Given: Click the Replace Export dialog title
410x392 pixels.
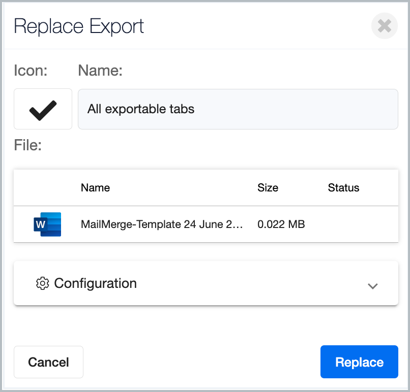Looking at the screenshot, I should click(x=79, y=26).
